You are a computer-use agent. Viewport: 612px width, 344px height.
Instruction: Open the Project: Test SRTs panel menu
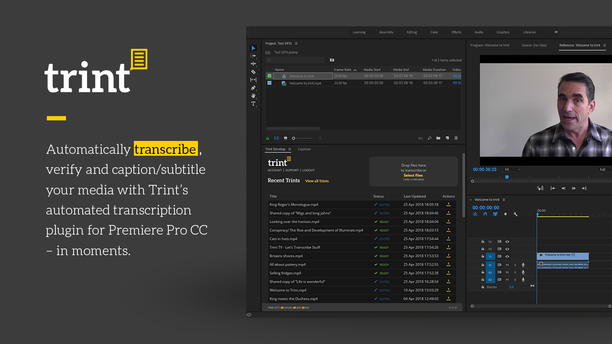[x=296, y=43]
